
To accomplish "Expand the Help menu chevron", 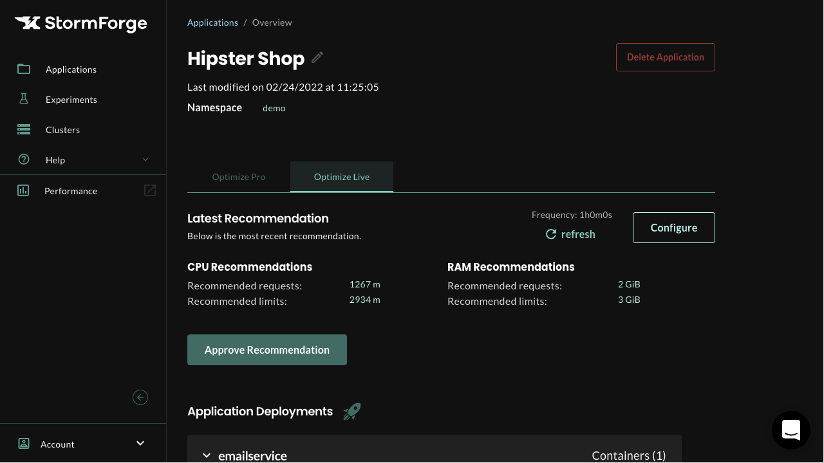I will [145, 159].
